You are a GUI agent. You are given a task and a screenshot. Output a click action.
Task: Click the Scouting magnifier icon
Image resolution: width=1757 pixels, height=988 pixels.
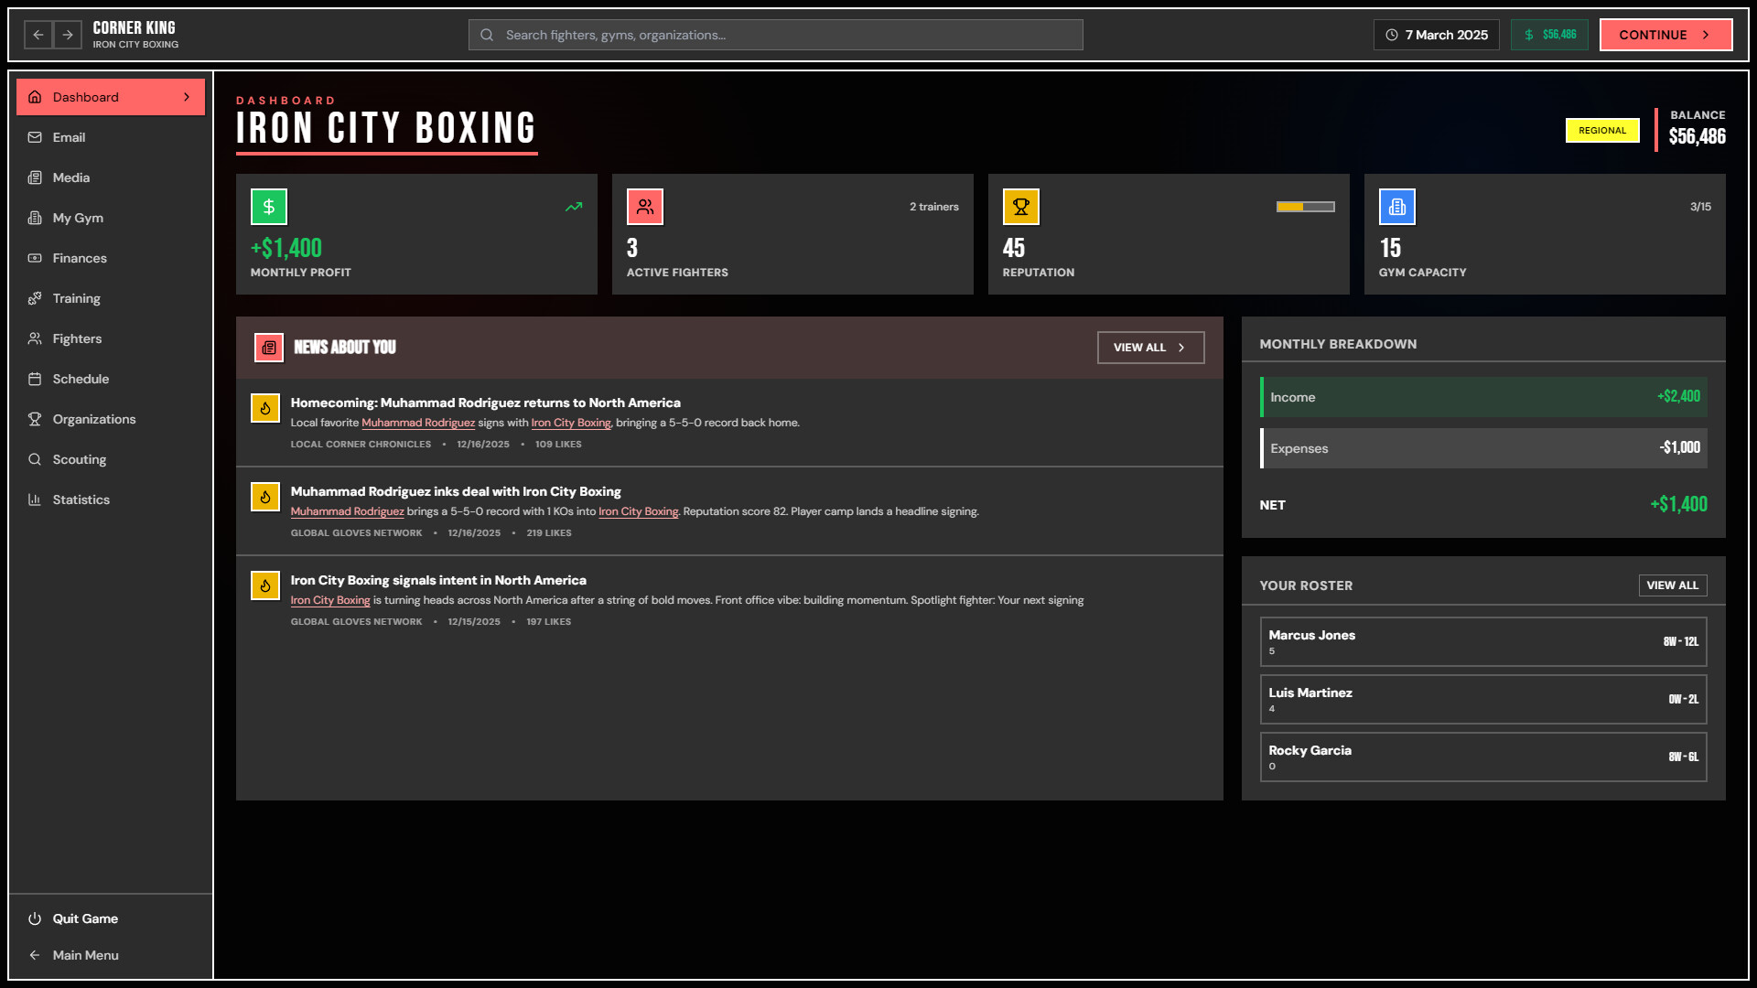(x=34, y=459)
